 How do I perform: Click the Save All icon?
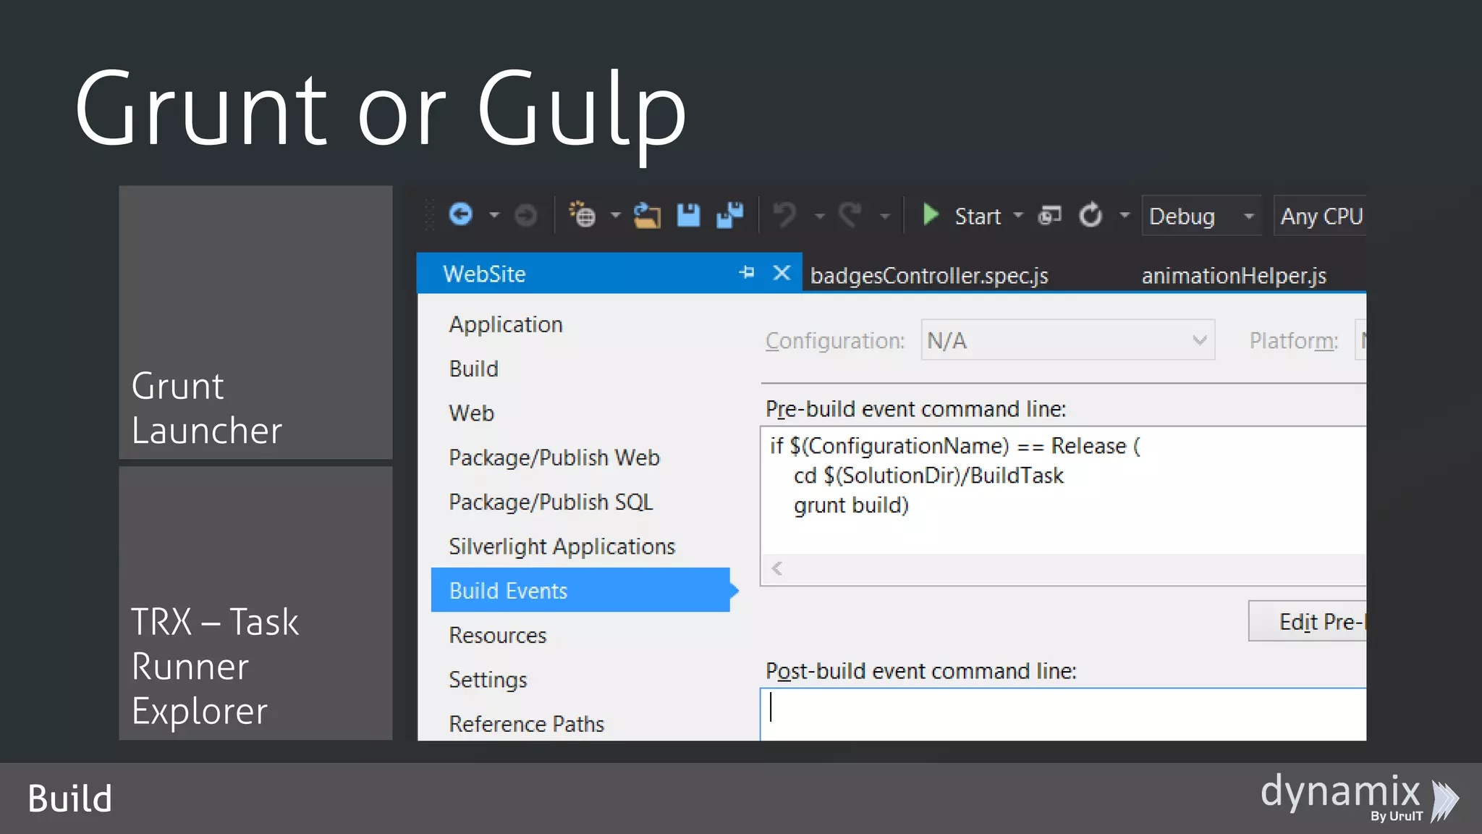pos(729,216)
